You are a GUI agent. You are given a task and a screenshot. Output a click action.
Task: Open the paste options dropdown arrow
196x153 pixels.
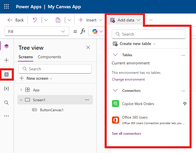pyautogui.click(x=69, y=20)
